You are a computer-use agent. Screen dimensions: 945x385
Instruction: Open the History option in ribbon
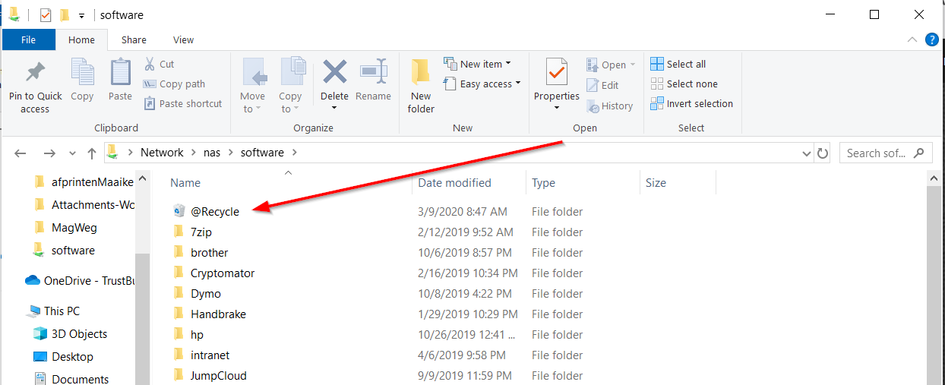[x=610, y=106]
